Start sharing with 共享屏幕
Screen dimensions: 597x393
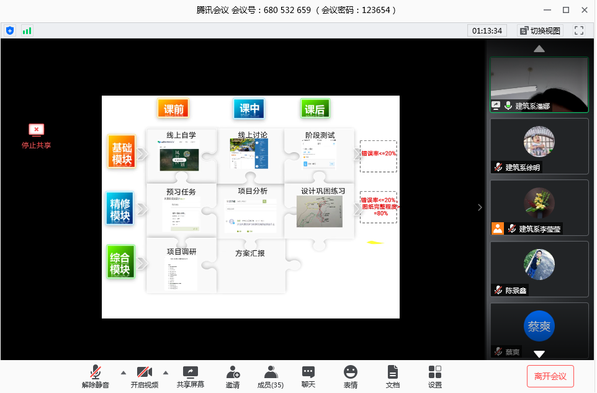click(191, 376)
